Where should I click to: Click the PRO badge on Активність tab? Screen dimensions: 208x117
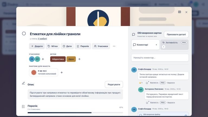184,43
